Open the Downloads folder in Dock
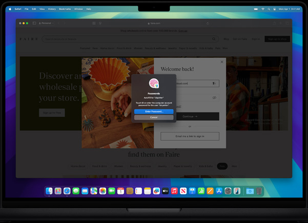This screenshot has height=223, width=308. (250, 191)
